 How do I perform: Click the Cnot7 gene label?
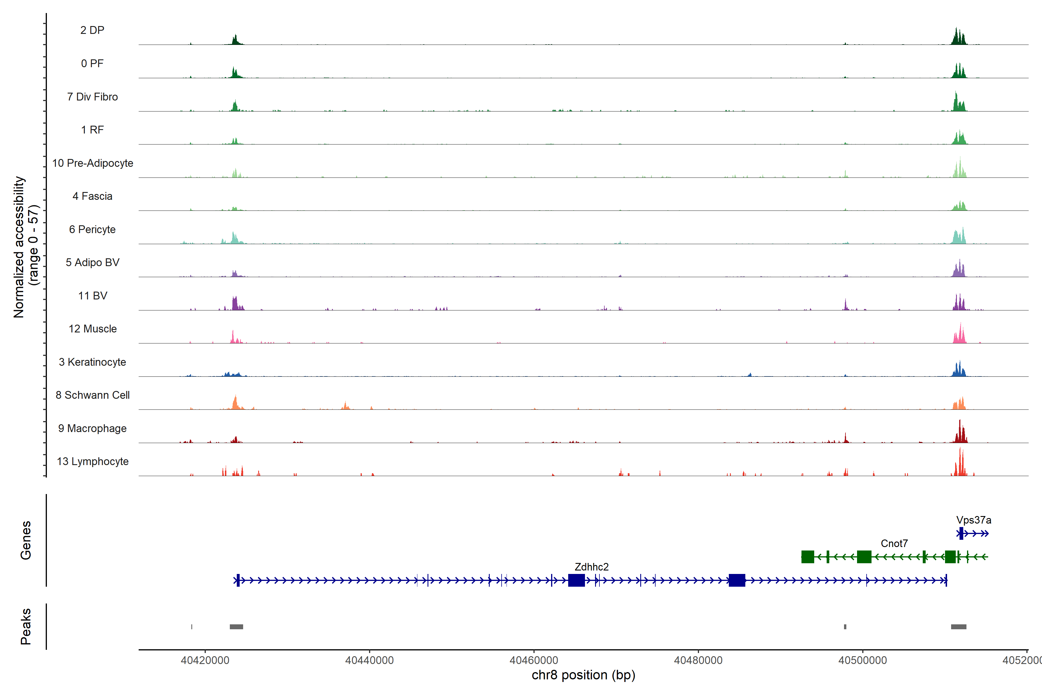click(x=894, y=544)
